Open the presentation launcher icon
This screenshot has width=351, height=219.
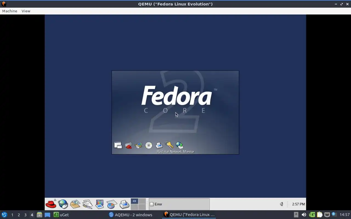pyautogui.click(x=100, y=204)
